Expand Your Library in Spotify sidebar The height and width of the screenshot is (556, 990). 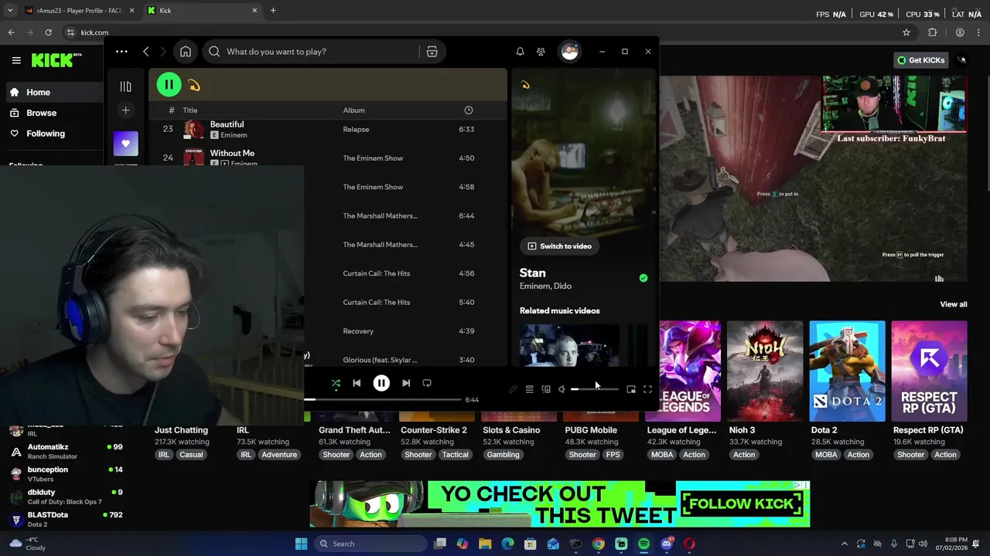125,86
